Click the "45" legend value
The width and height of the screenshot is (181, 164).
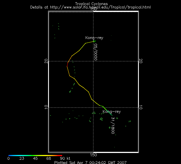[x=35, y=159]
